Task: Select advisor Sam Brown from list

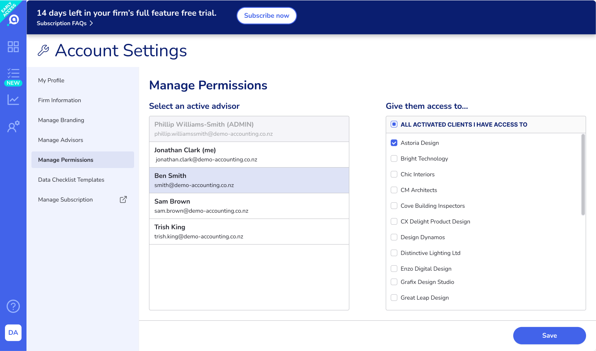Action: pos(249,206)
